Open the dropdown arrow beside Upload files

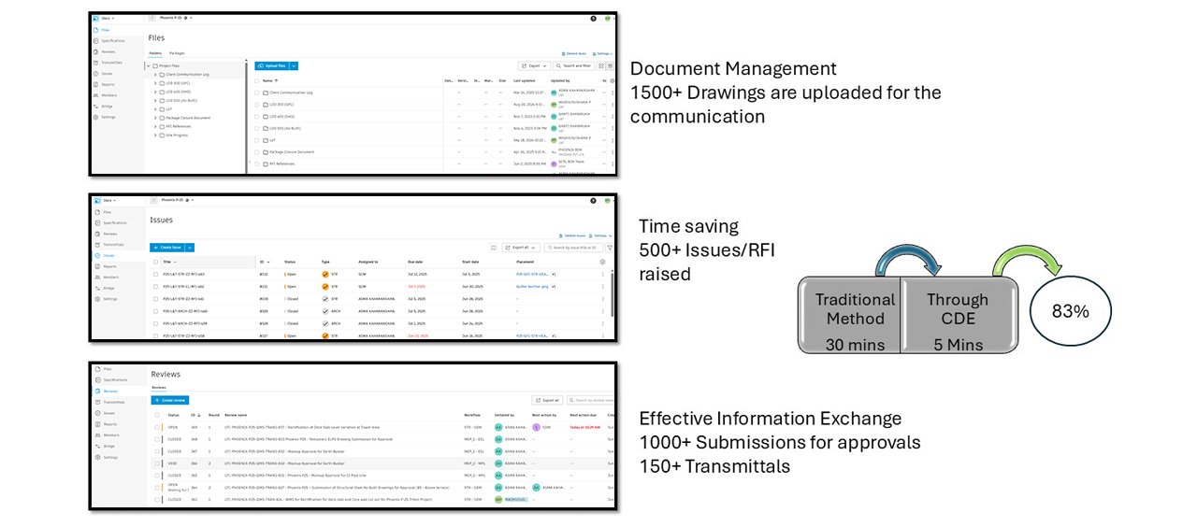tap(294, 66)
